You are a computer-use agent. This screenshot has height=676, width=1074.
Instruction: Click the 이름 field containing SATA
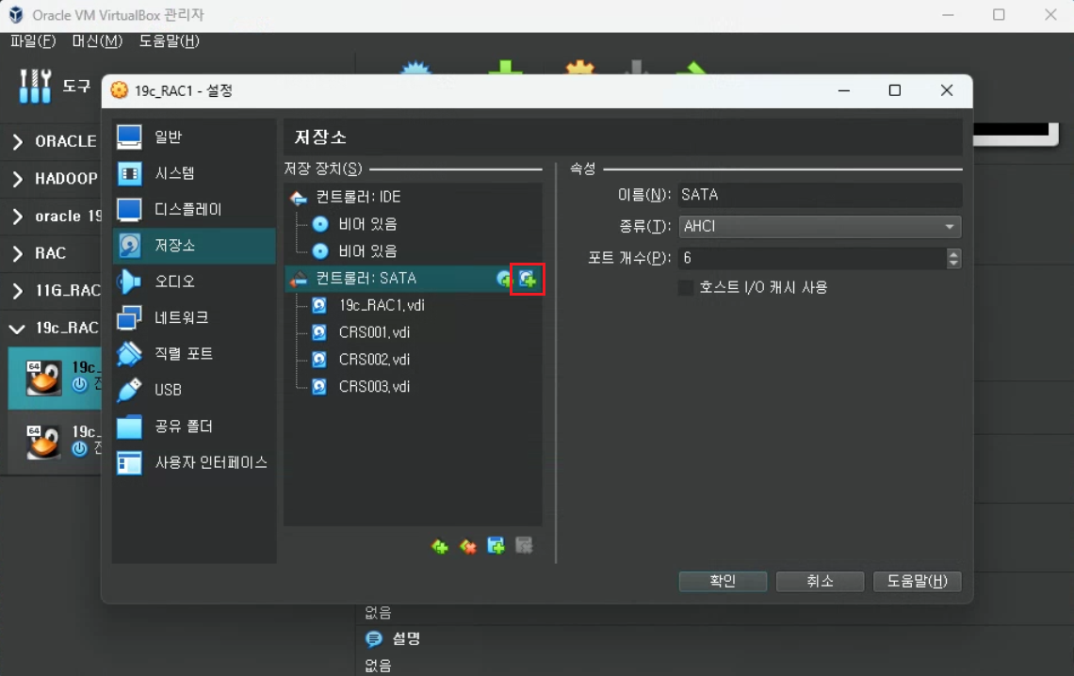(820, 195)
